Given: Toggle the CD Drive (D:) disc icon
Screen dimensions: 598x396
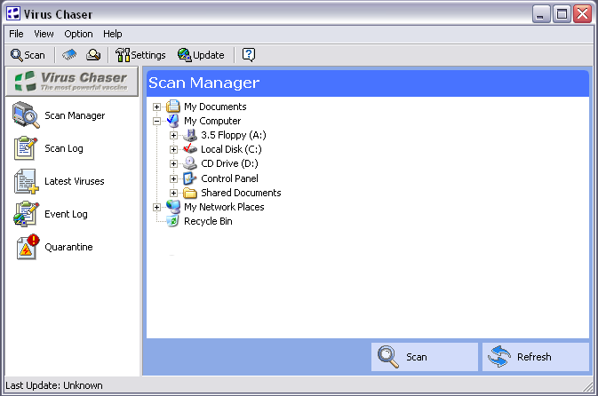Looking at the screenshot, I should 190,163.
